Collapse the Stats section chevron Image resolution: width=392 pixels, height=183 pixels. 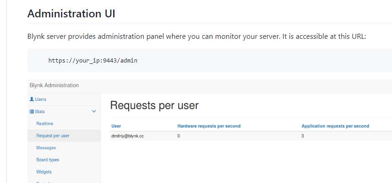pyautogui.click(x=94, y=111)
